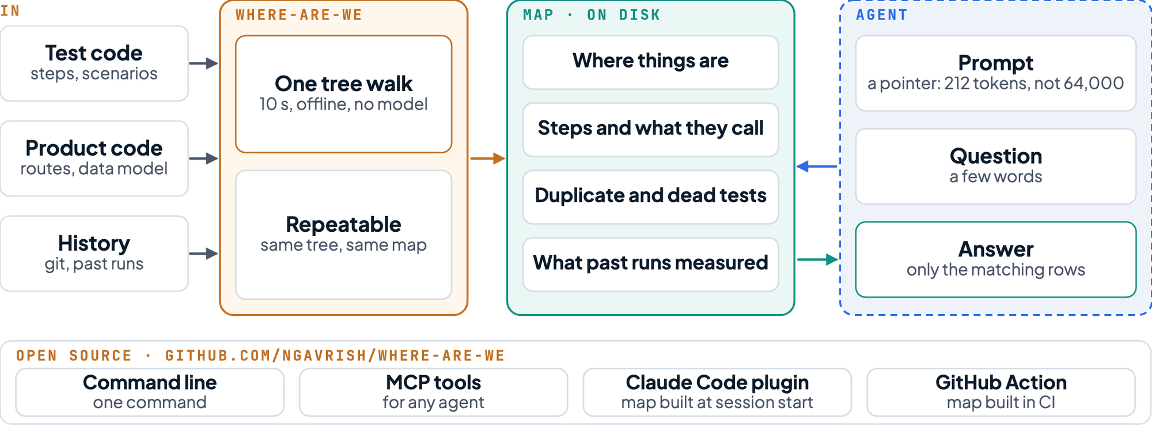Open the MCP tools card
Viewport: 1152px width, 426px height.
(x=433, y=392)
